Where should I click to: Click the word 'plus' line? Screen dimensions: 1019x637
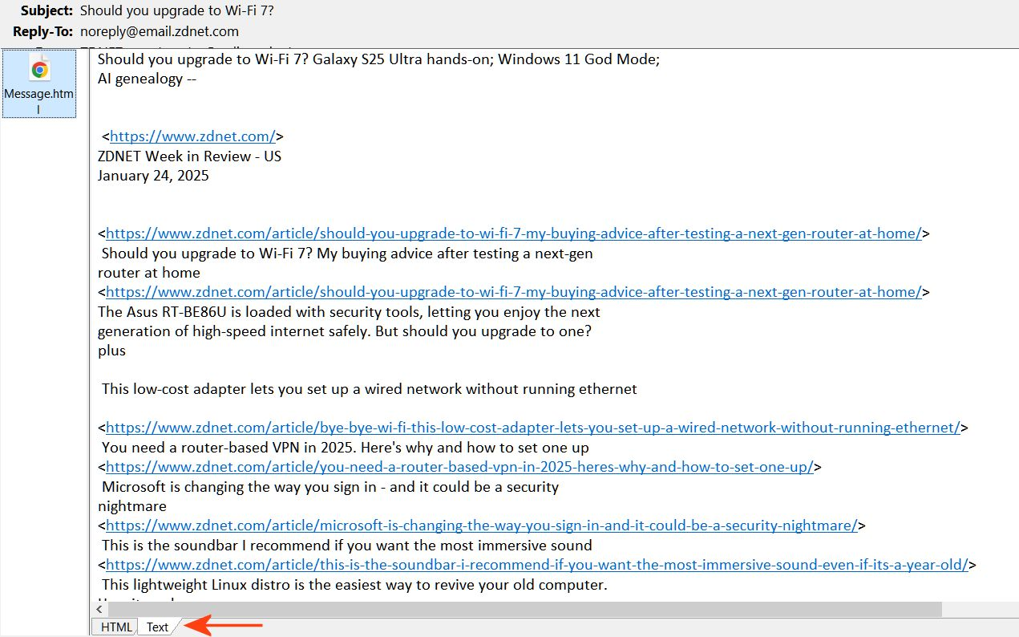click(111, 351)
